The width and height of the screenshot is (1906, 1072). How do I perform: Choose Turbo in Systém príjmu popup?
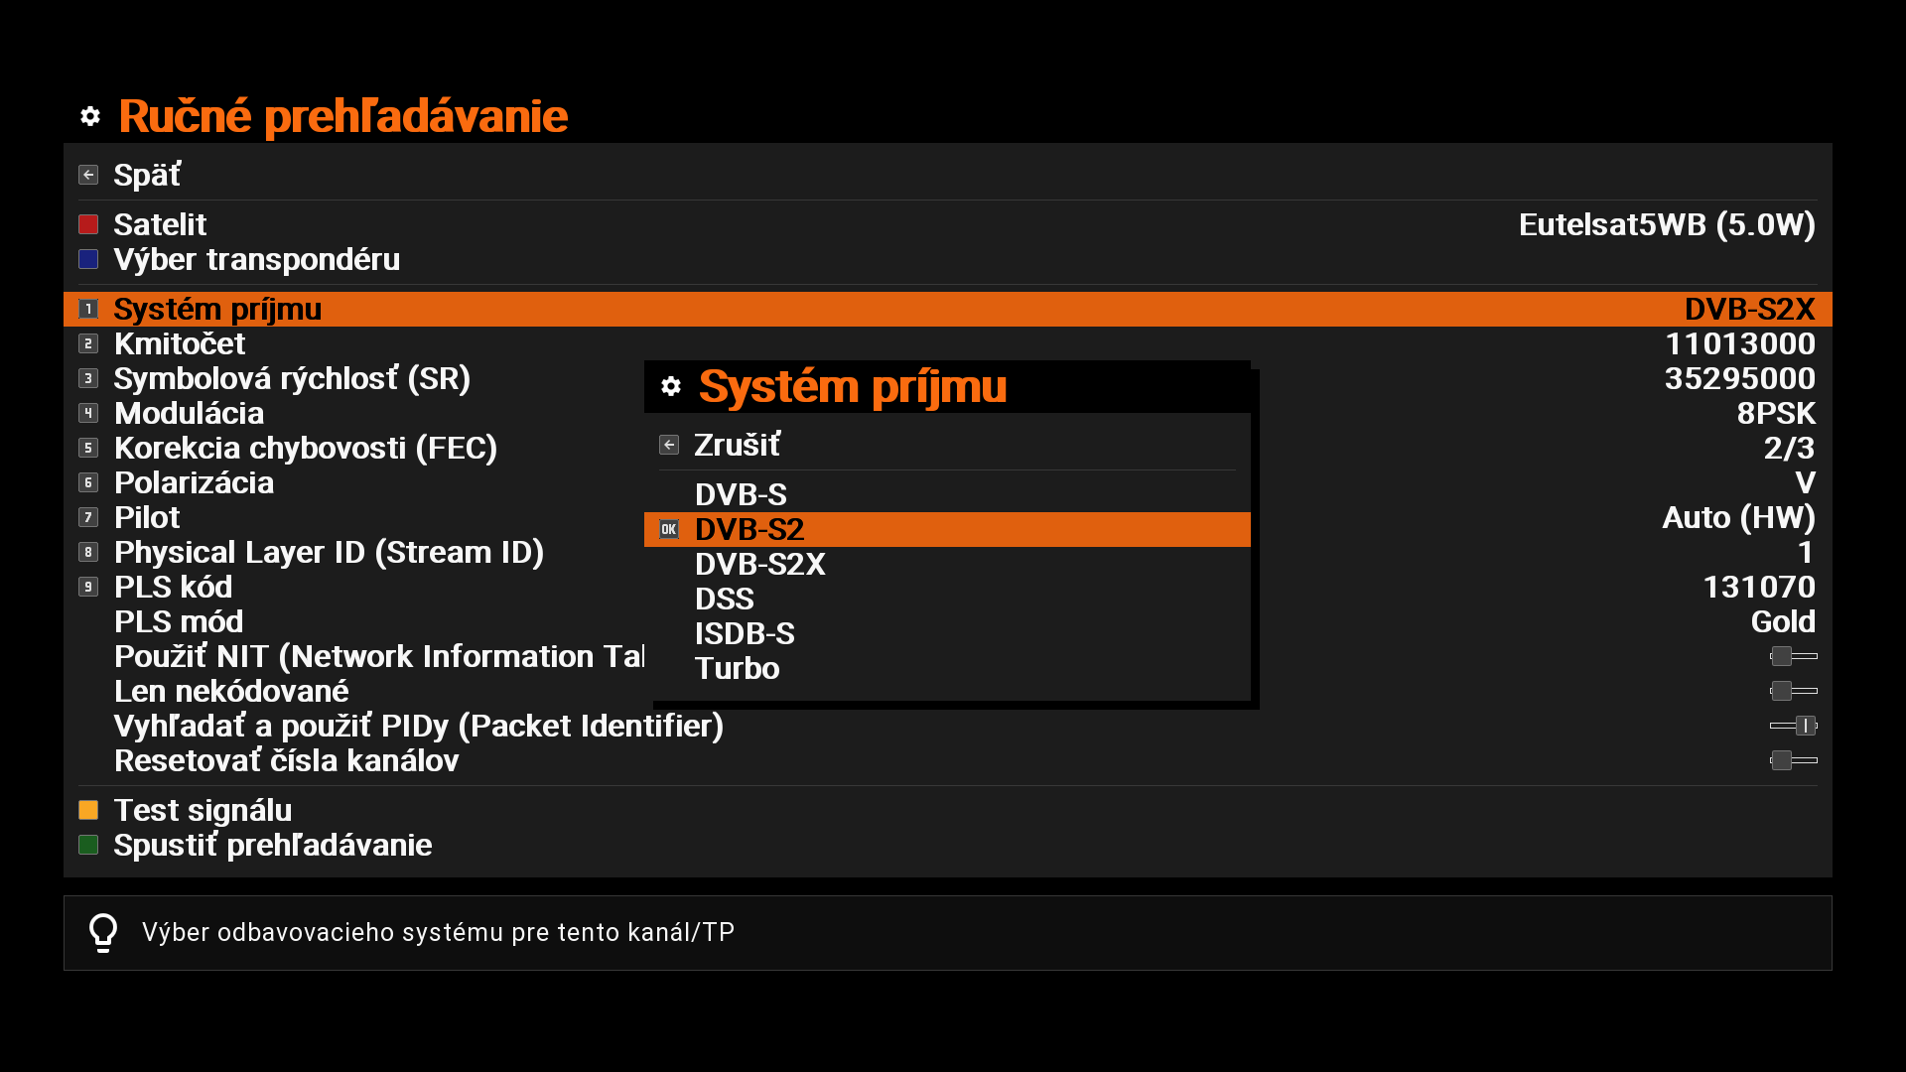click(738, 669)
